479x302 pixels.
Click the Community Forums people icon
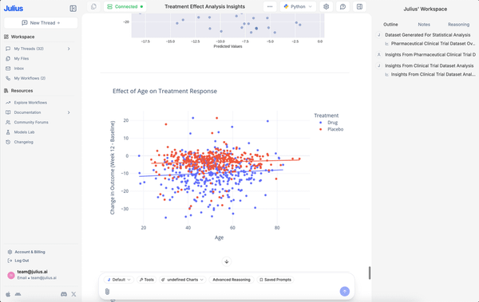pyautogui.click(x=8, y=123)
